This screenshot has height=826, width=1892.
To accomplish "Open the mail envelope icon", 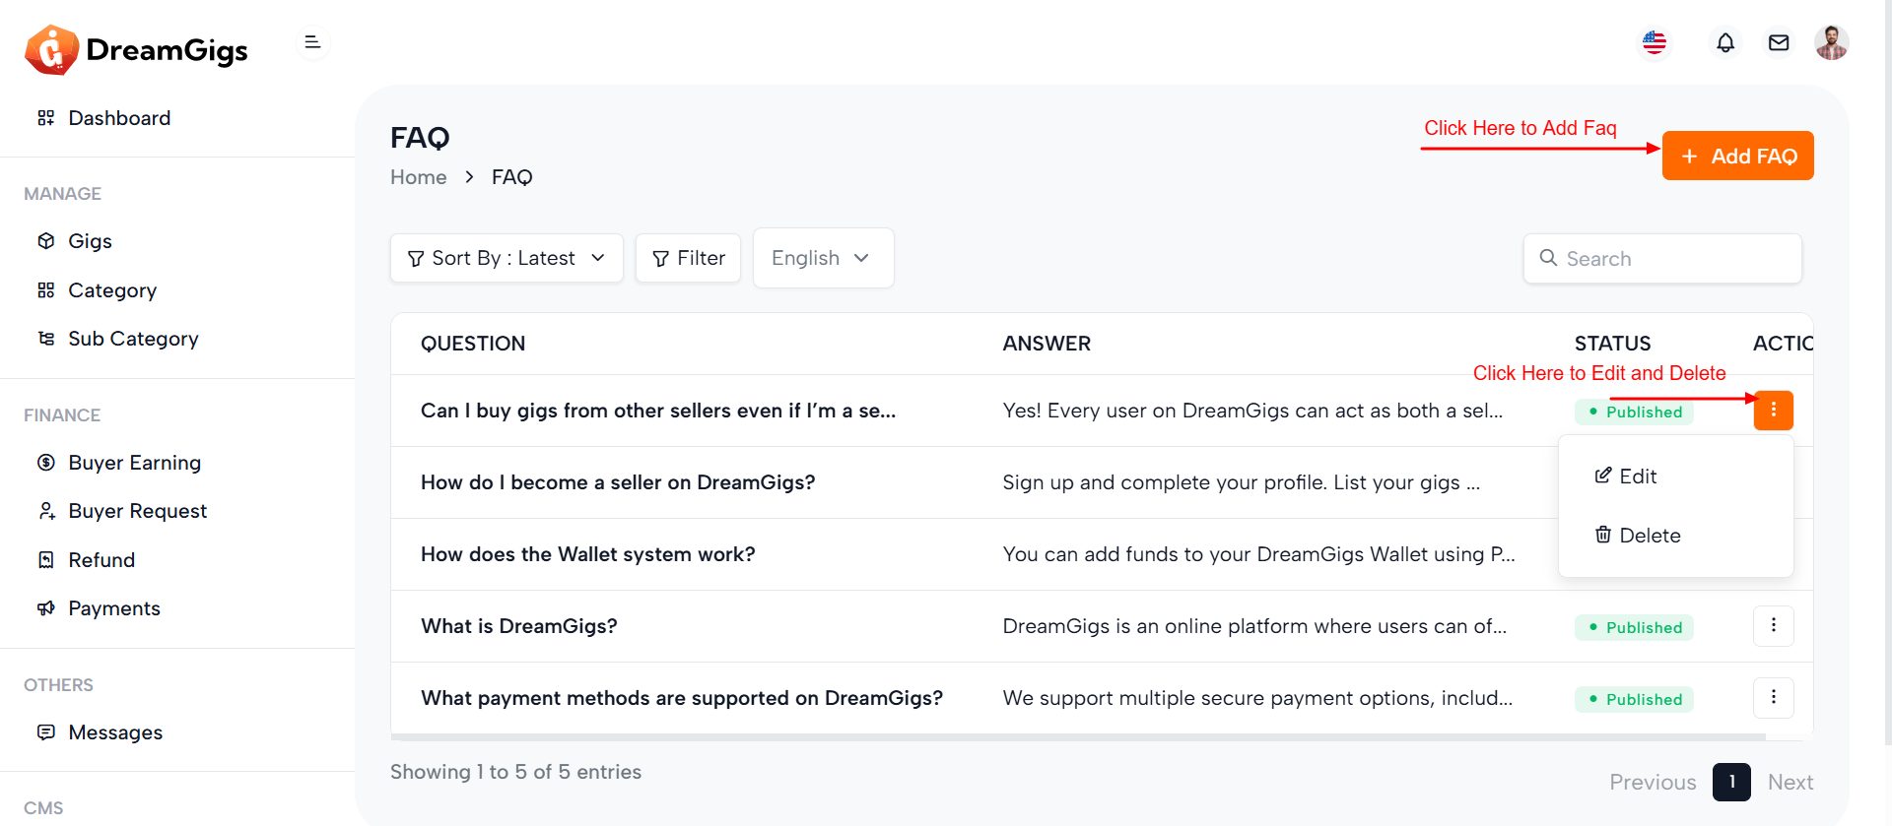I will [x=1778, y=43].
